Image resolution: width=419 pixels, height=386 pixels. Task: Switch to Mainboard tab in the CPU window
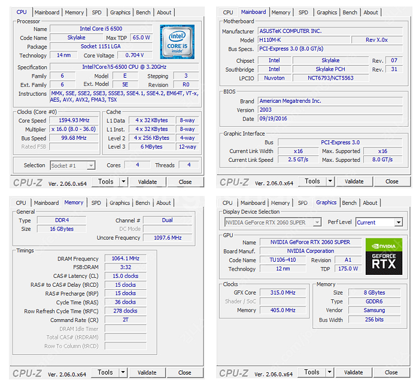click(x=47, y=13)
